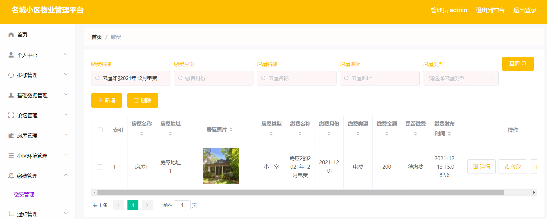Click the left arrow of horizontal scrollbar
The image size is (547, 219).
click(x=95, y=193)
